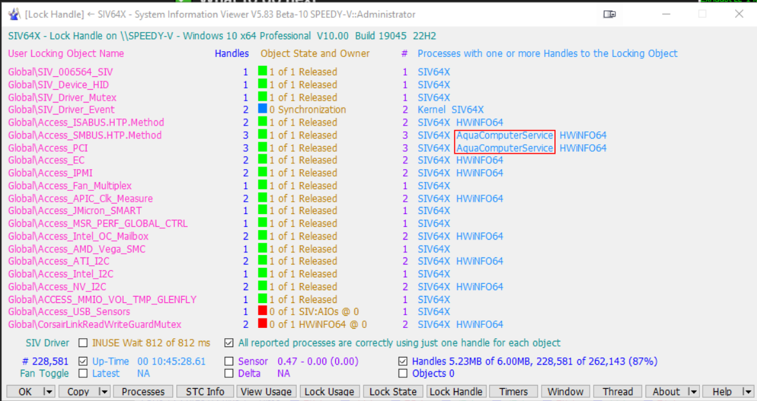The width and height of the screenshot is (757, 401).
Task: Select Global\Access_MSR_PERF_GLOBAL_CTRL lock name
Action: pyautogui.click(x=97, y=224)
